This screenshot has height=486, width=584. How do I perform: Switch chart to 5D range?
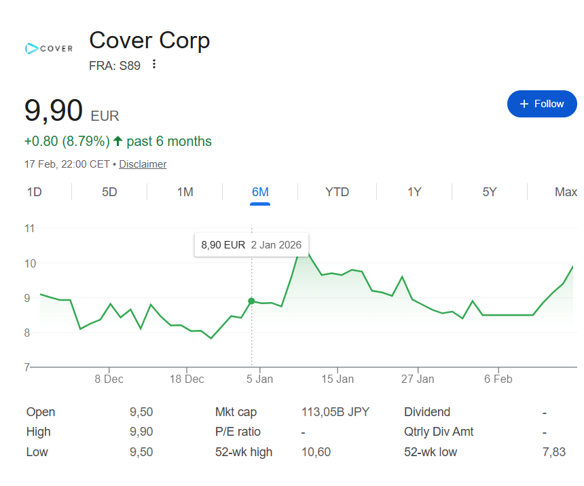click(109, 192)
